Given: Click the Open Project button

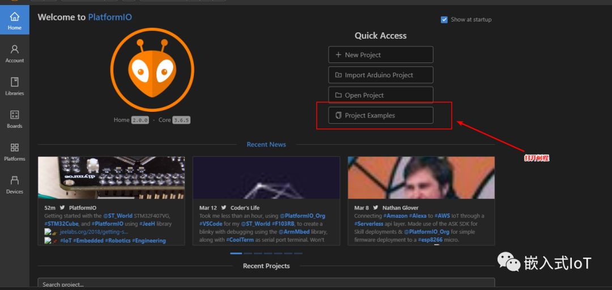Looking at the screenshot, I should [x=381, y=95].
